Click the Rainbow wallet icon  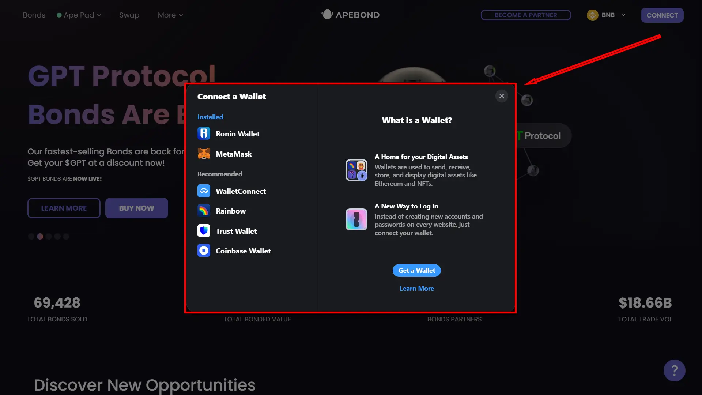204,211
